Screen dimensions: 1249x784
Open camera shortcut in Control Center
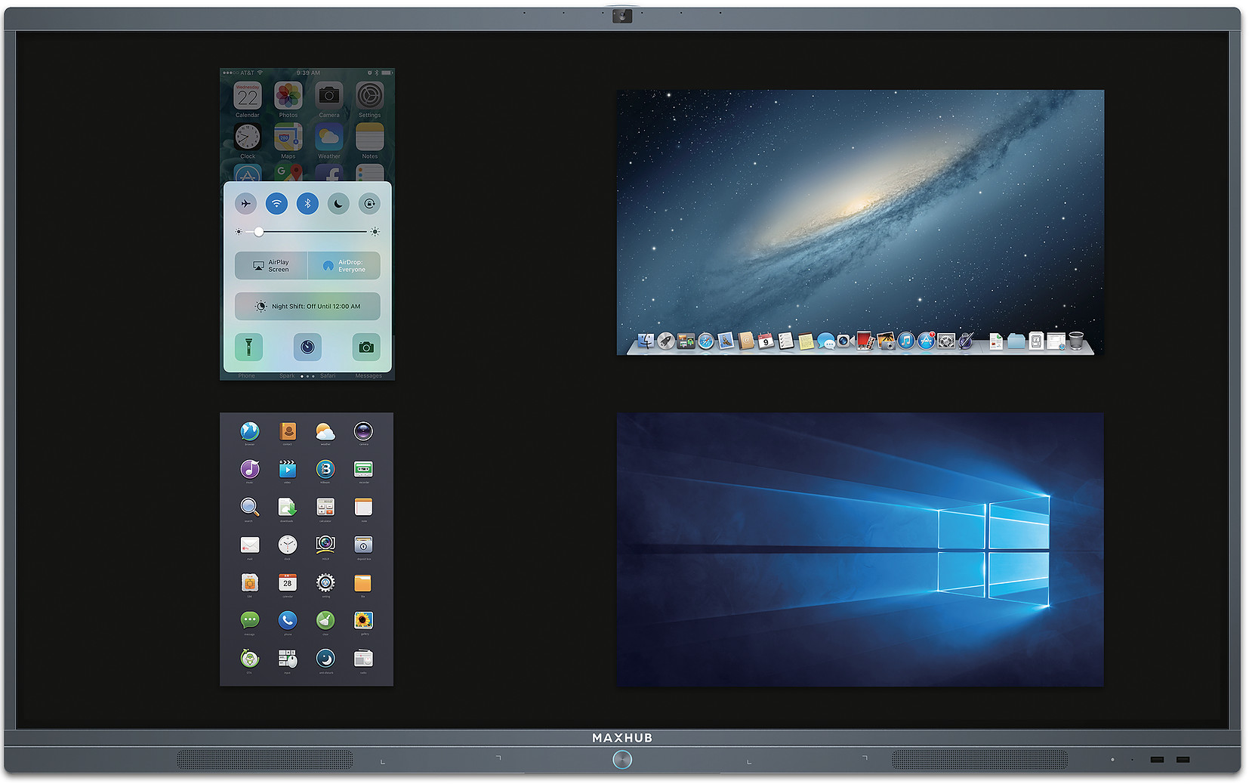coord(366,347)
